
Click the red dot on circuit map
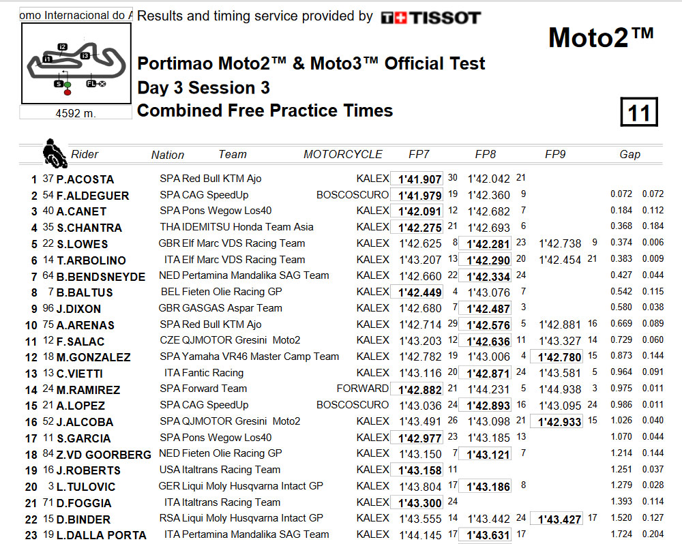pyautogui.click(x=68, y=92)
